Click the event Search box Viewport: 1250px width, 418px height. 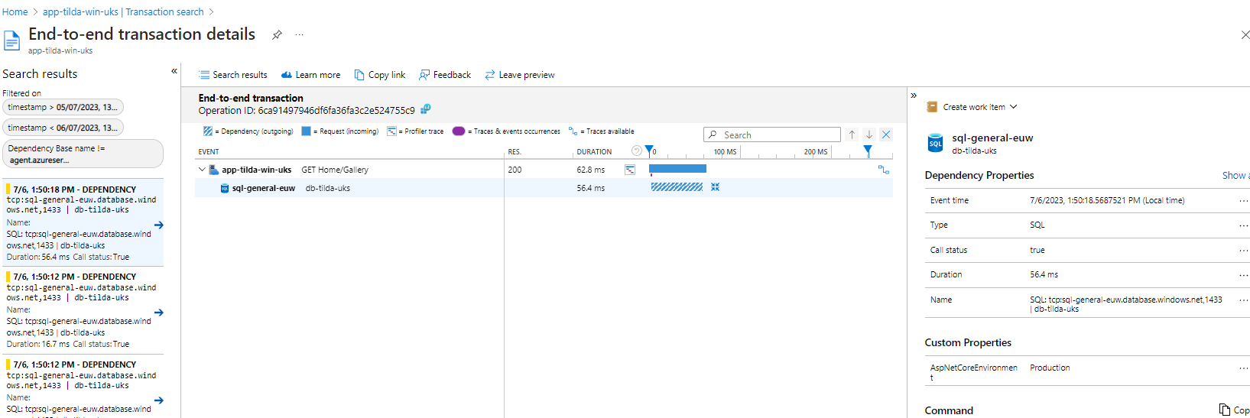[772, 134]
